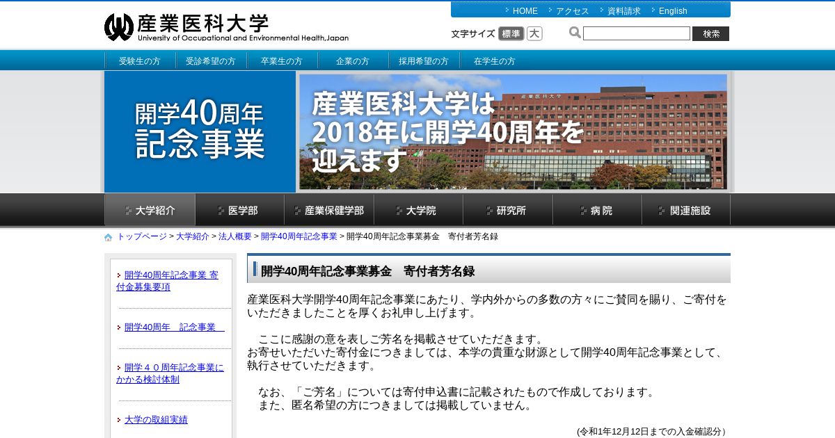The height and width of the screenshot is (438, 835).
Task: Set font size to 標準
Action: (x=511, y=33)
